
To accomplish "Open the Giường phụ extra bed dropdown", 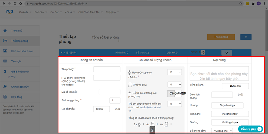I will tap(175, 85).
